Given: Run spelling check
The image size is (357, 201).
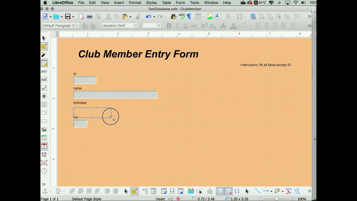Looking at the screenshot, I should click(x=182, y=16).
